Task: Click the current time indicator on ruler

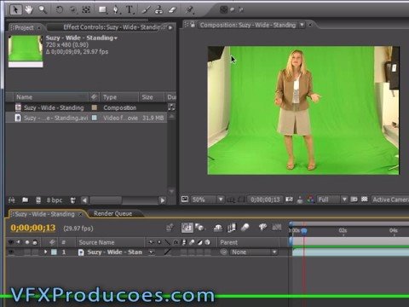Action: (304, 230)
